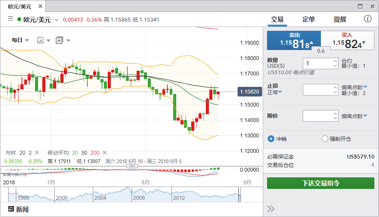379x217 pixels.
Task: Open 偏离点数 dropdown for 限价
Action: tap(354, 116)
